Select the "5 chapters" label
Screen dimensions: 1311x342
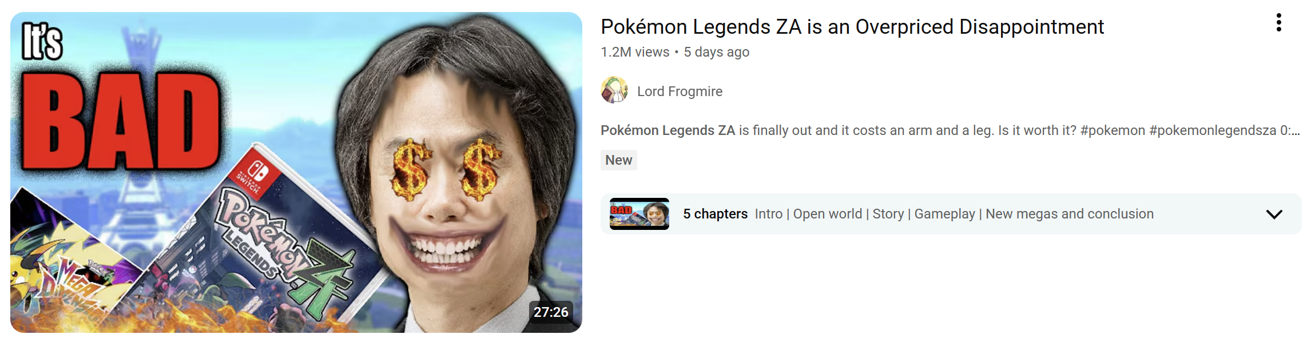point(715,214)
